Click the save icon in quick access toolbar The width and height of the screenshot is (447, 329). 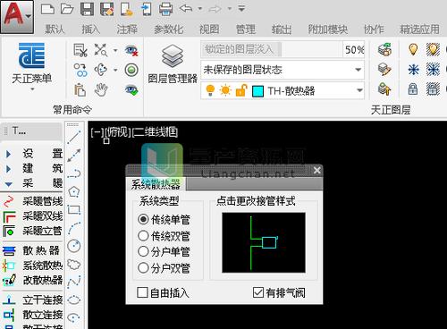pos(87,9)
